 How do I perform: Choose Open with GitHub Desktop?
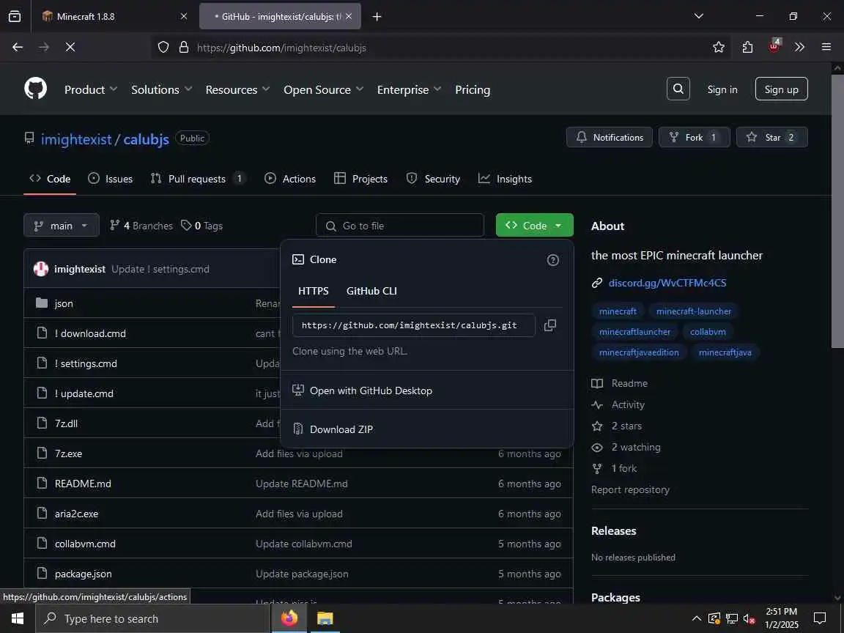[x=427, y=390]
